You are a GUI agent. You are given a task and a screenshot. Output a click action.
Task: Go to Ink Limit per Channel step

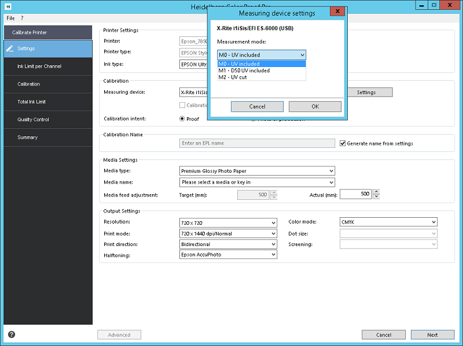39,66
